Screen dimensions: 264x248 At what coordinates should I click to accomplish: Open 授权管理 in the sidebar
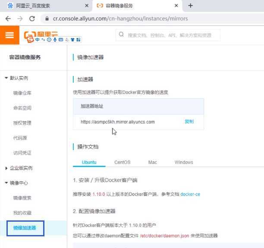pyautogui.click(x=22, y=123)
